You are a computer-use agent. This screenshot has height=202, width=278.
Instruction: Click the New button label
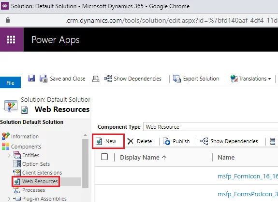111,141
